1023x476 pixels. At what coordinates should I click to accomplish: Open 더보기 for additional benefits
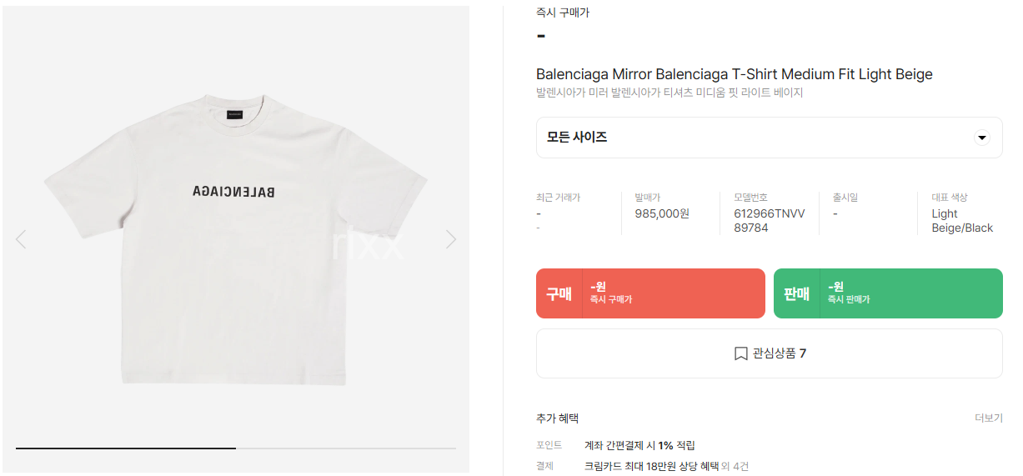988,418
